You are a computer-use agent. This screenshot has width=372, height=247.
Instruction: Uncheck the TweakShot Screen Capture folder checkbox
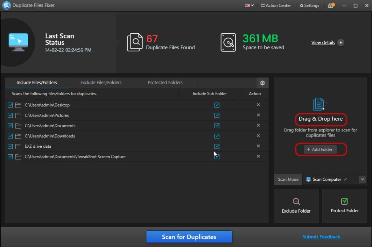pyautogui.click(x=10, y=156)
